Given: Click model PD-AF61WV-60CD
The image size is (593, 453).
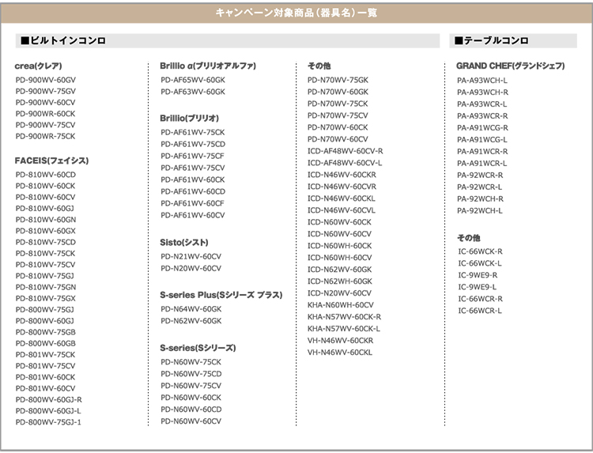Looking at the screenshot, I should pos(193,191).
